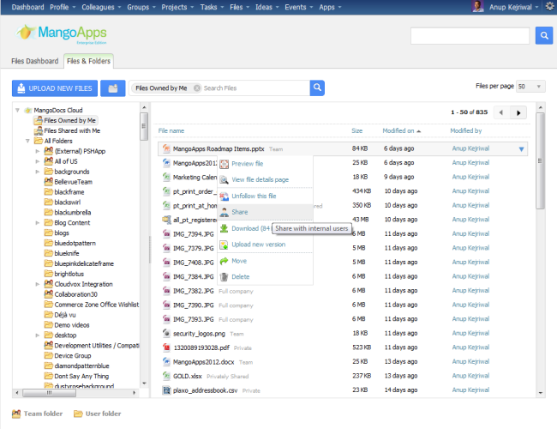This screenshot has width=557, height=429.
Task: Go to previous page of files
Action: click(x=501, y=112)
